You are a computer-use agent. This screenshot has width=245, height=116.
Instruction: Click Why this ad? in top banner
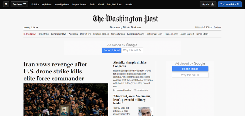pos(132,50)
